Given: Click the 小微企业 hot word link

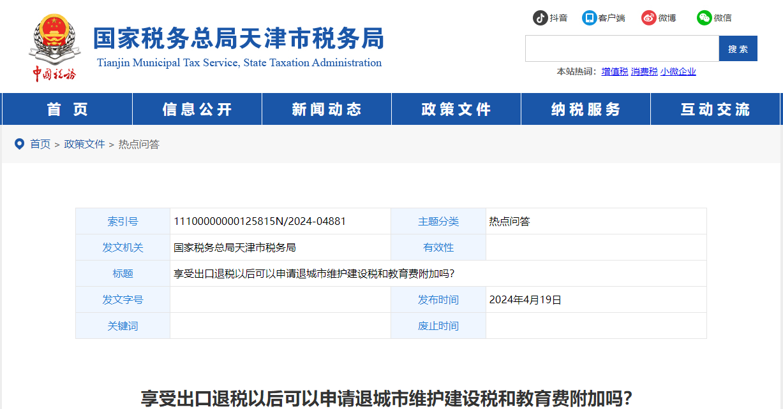Looking at the screenshot, I should (678, 71).
